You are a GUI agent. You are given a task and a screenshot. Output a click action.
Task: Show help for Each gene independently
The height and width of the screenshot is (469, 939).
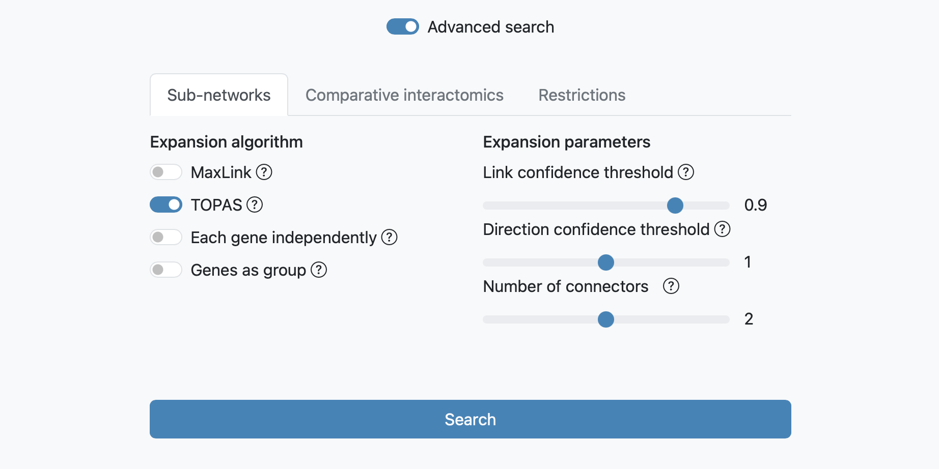[x=389, y=237]
